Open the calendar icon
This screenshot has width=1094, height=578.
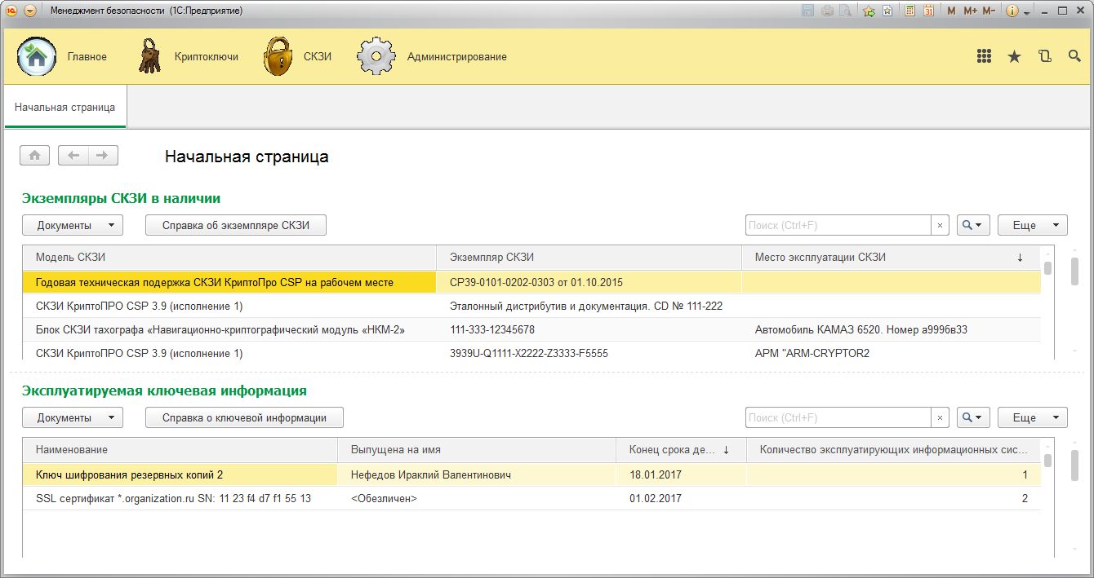pos(929,11)
